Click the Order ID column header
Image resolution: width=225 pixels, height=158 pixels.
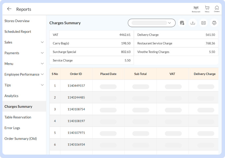(x=76, y=74)
